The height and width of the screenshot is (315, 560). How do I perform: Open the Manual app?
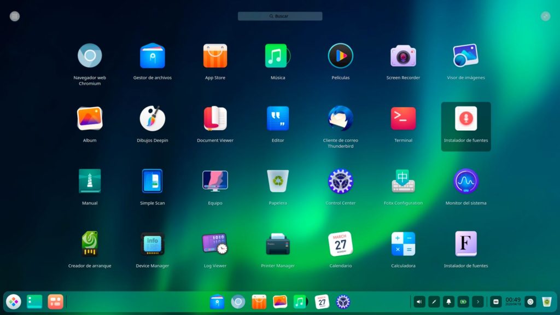(90, 181)
